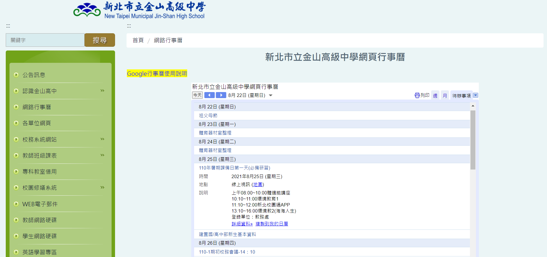Click the printer icon labeled 列印
This screenshot has width=547, height=257.
point(417,95)
